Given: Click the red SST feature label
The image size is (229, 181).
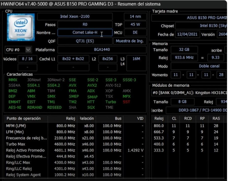Looking at the screenshot, I should point(127,102).
